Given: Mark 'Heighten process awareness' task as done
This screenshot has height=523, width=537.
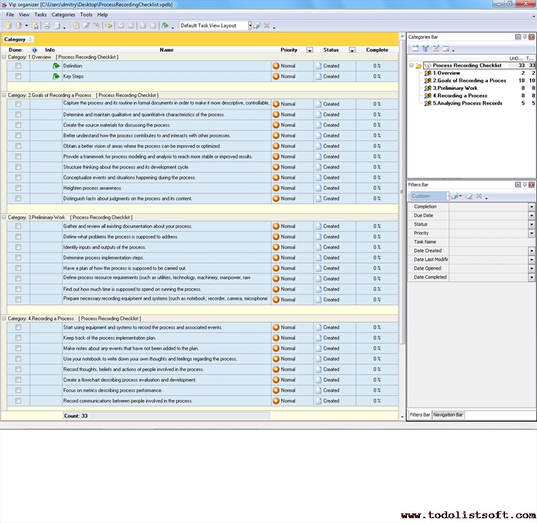Looking at the screenshot, I should 18,188.
